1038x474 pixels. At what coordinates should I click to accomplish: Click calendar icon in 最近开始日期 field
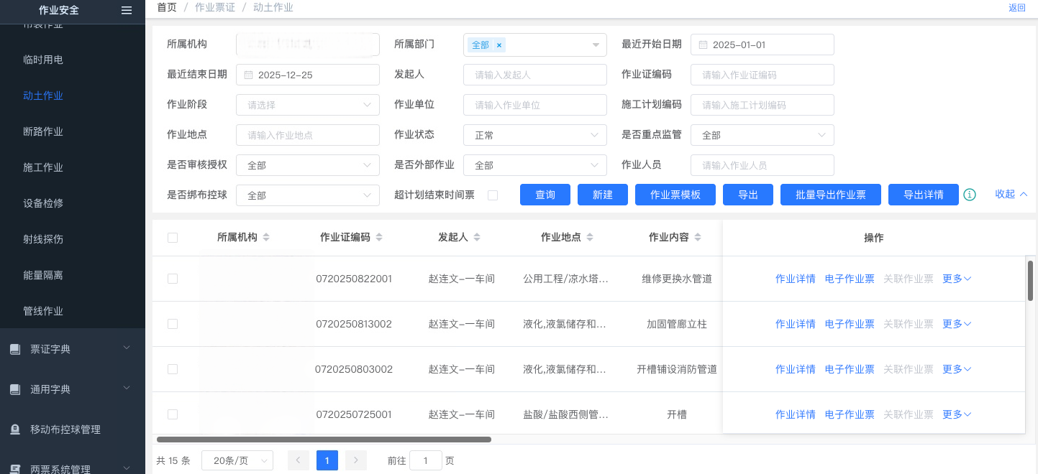[x=703, y=45]
